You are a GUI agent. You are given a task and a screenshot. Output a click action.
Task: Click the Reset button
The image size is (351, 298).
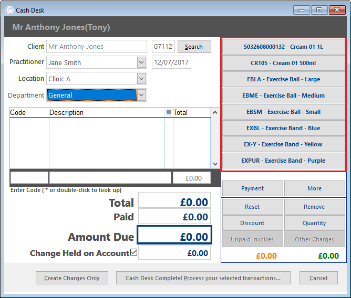pyautogui.click(x=253, y=207)
